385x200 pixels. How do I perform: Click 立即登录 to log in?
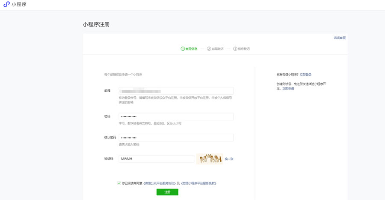pyautogui.click(x=305, y=74)
